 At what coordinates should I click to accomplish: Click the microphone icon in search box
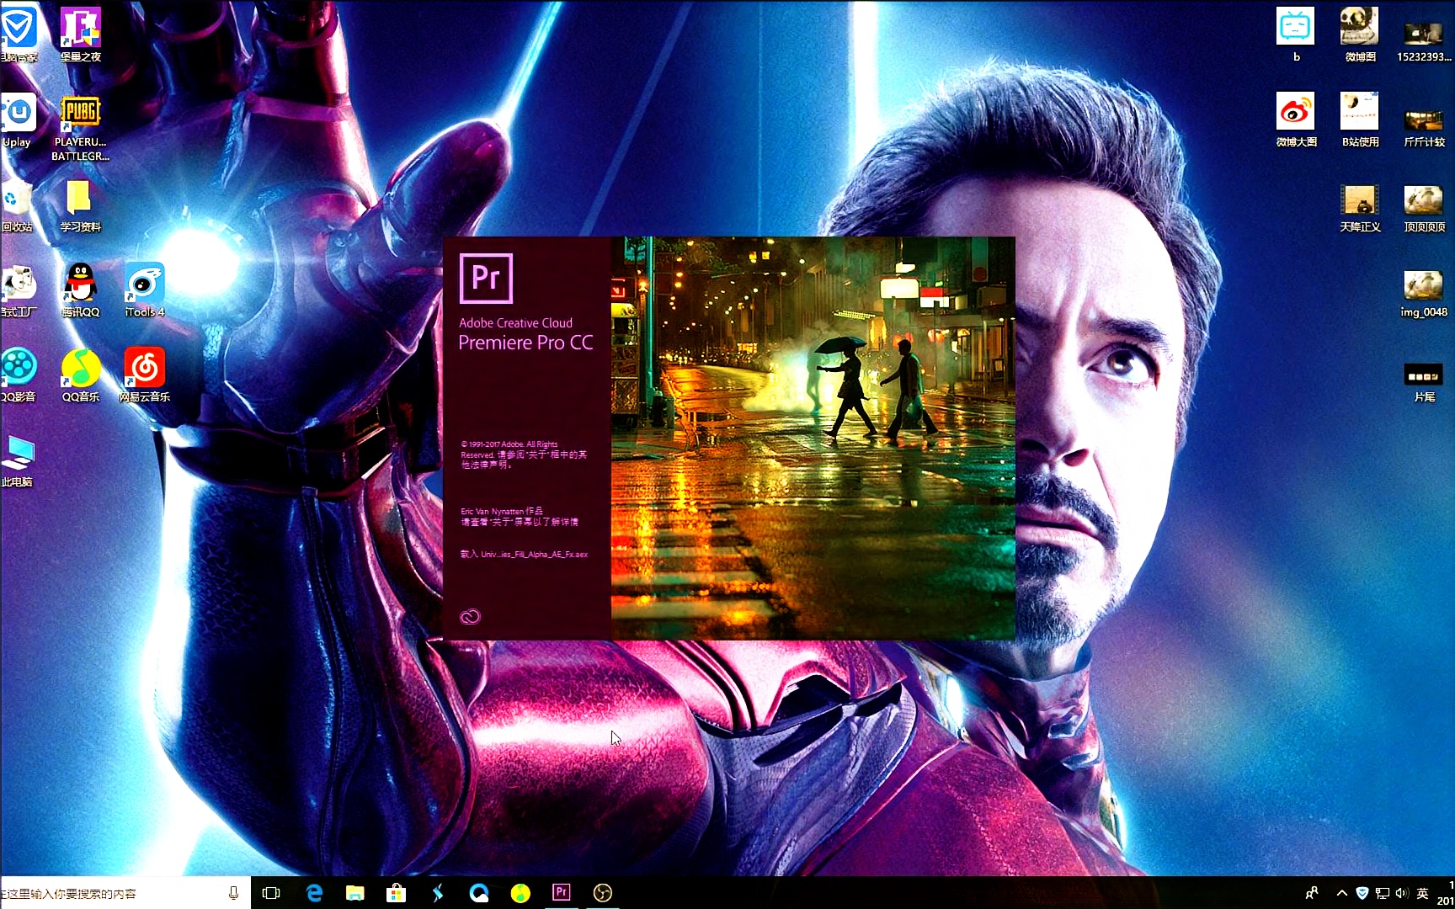point(233,893)
